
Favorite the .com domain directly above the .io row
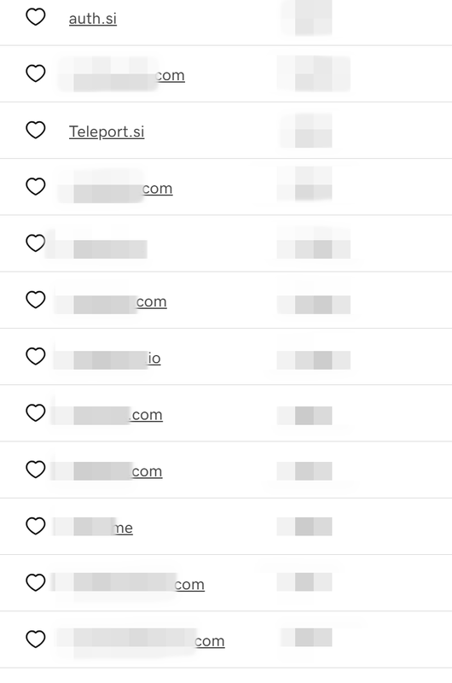coord(36,300)
